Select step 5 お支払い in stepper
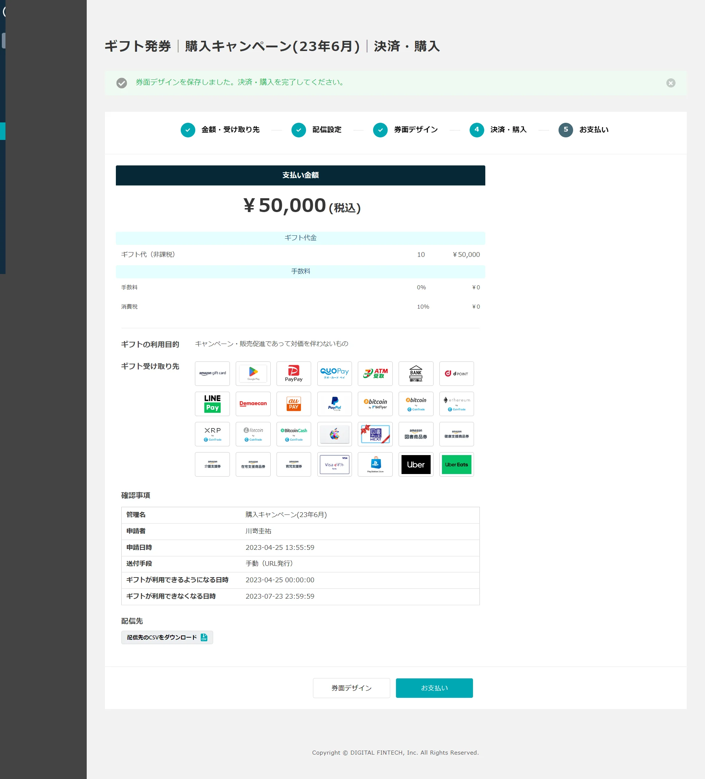This screenshot has width=705, height=779. (583, 130)
